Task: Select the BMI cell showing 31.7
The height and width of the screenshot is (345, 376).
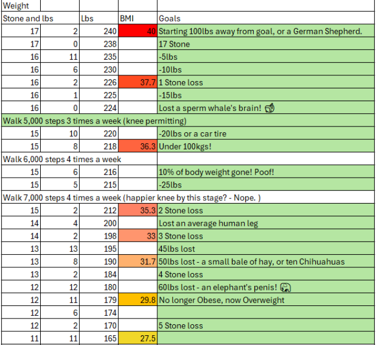Action: 138,262
